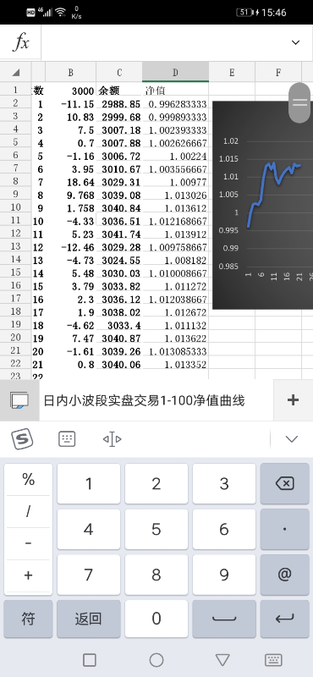Tap the 返回 return key
The height and width of the screenshot is (677, 313).
pyautogui.click(x=89, y=619)
